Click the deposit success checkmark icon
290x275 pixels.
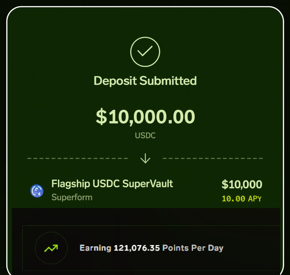point(145,51)
